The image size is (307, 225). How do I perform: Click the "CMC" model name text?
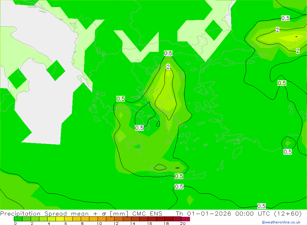click(139, 213)
